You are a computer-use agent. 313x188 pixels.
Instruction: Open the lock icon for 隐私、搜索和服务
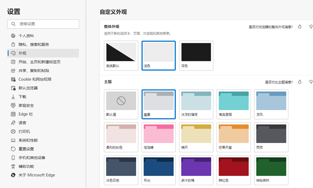pos(13,44)
